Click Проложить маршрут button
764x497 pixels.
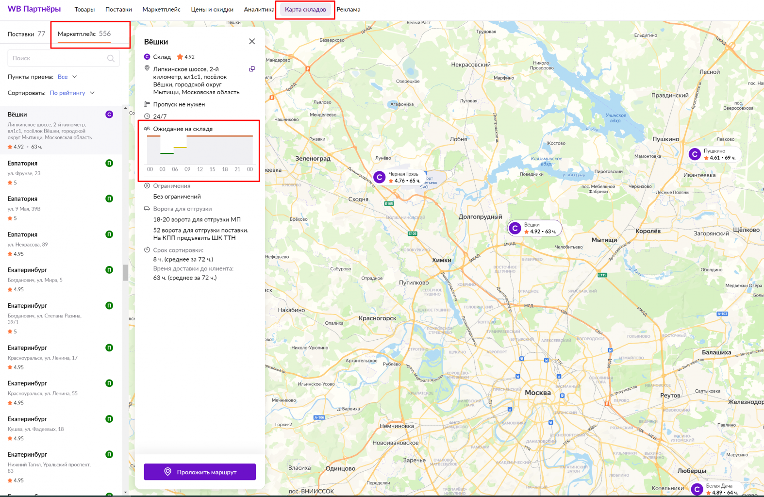[200, 472]
